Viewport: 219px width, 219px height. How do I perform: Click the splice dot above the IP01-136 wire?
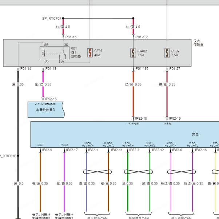pos(133,18)
